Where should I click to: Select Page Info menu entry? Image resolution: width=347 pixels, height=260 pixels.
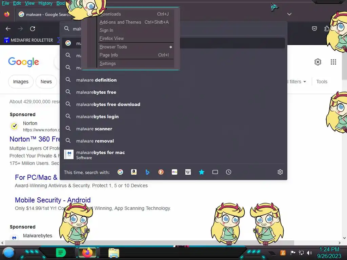click(x=136, y=55)
